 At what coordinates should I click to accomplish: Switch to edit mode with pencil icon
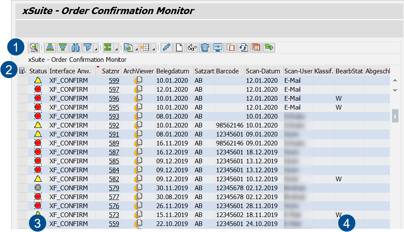(x=167, y=48)
